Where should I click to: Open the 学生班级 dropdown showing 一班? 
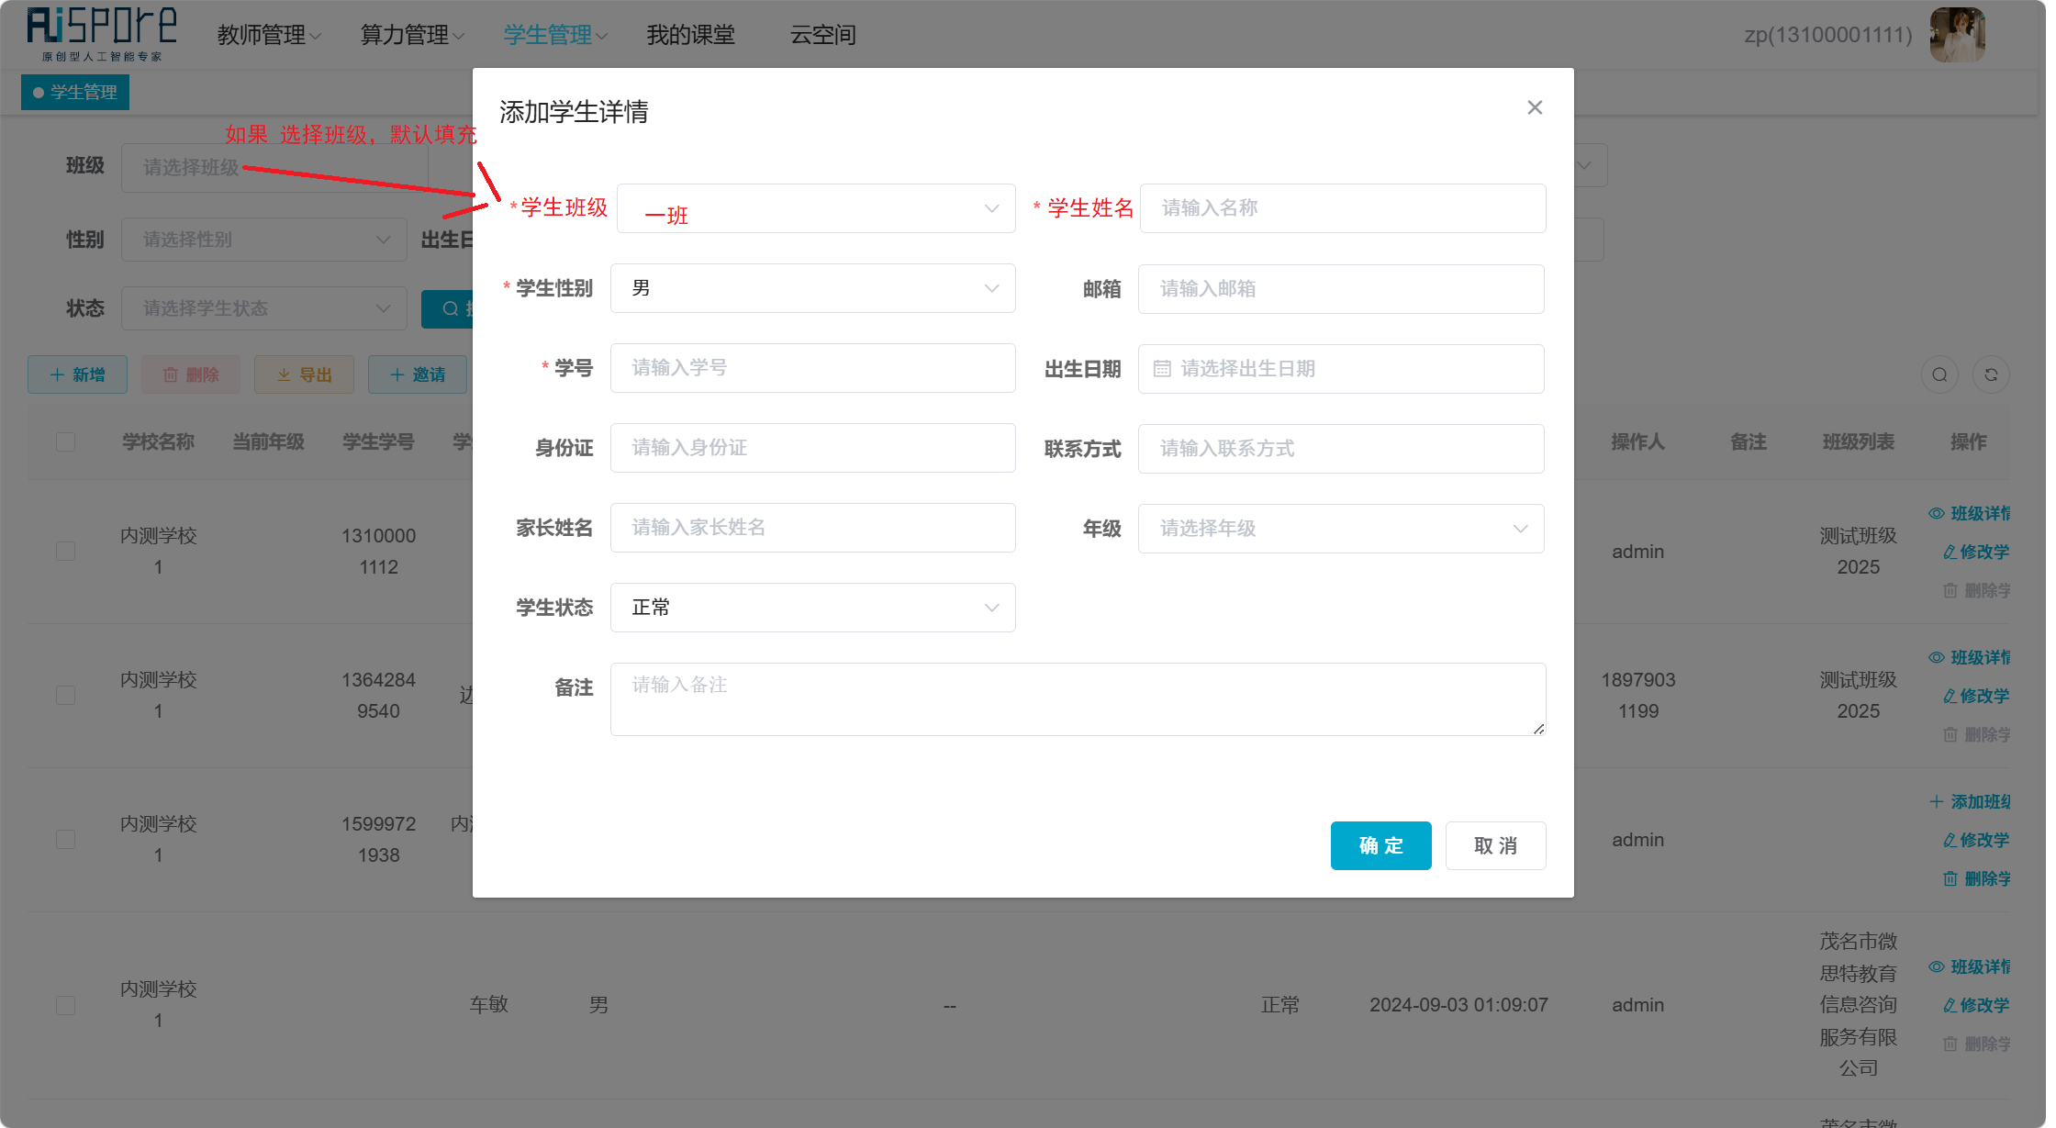coord(816,208)
